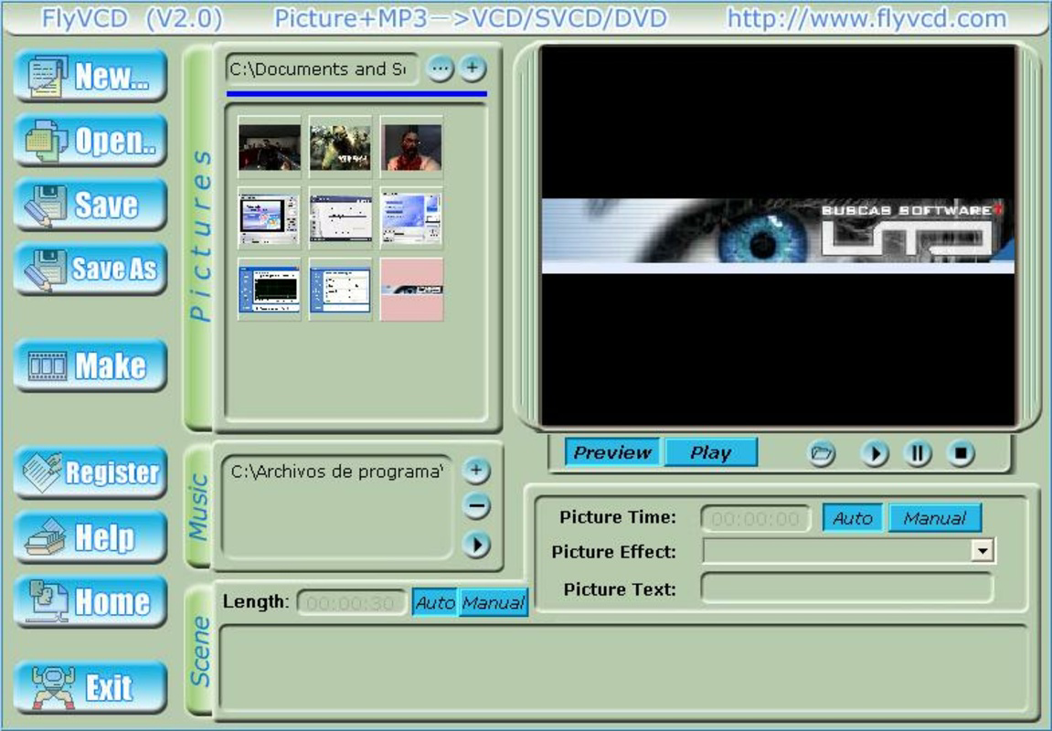Set Picture Time to Manual
This screenshot has height=731, width=1052.
click(x=935, y=518)
